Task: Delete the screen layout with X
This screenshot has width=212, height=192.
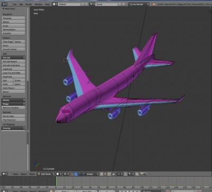Action: (x=86, y=4)
